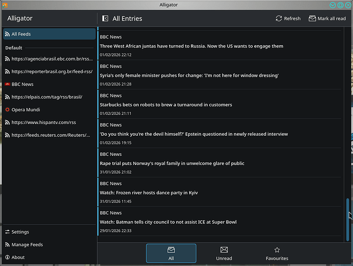This screenshot has height=266, width=353.
Task: Select the Opera Mundi feed icon
Action: pyautogui.click(x=7, y=110)
